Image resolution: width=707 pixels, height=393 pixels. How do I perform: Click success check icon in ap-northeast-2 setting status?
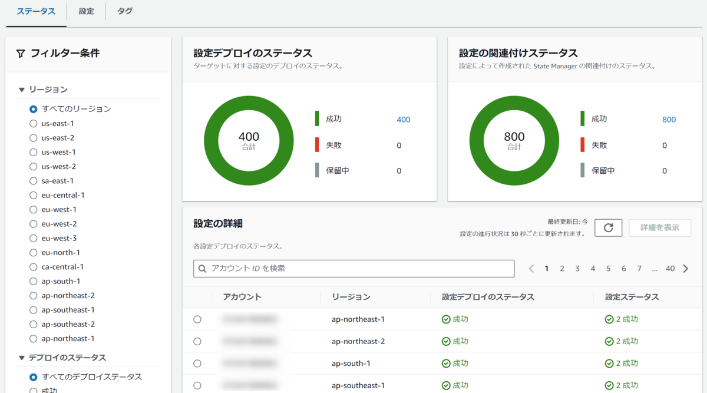[609, 341]
